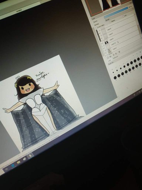Viewport: 142px width, 190px height.
Task: Open File Explorer from the taskbar
Action: pos(18,163)
